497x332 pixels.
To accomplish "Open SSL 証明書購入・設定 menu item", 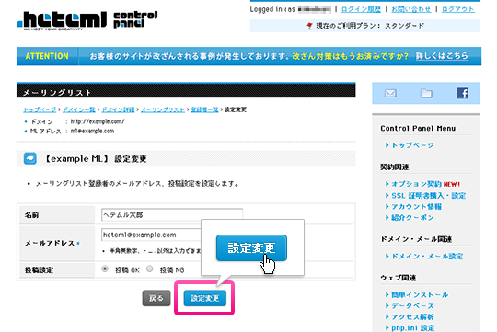I will coord(429,196).
